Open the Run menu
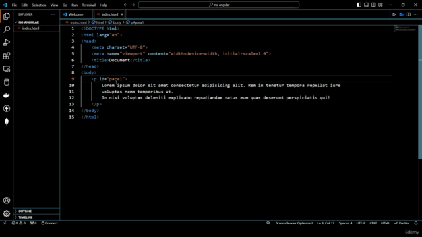This screenshot has height=237, width=422. point(75,5)
